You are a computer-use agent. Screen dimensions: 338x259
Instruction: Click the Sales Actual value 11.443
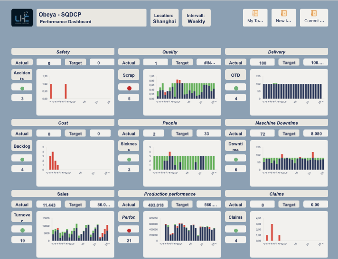[x=49, y=205]
